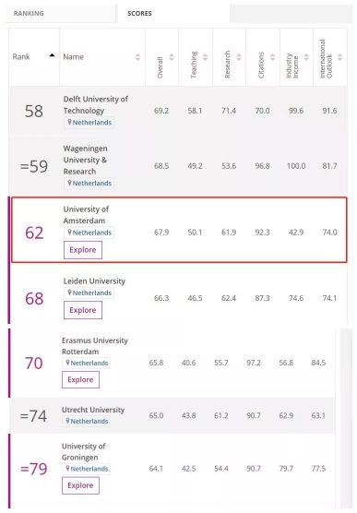Explore Leiden University
This screenshot has height=513, width=357.
tap(83, 310)
